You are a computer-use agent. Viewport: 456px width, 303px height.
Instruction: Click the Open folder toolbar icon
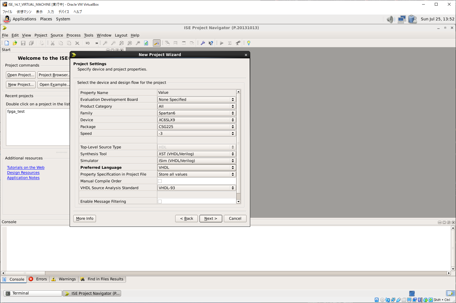point(15,43)
